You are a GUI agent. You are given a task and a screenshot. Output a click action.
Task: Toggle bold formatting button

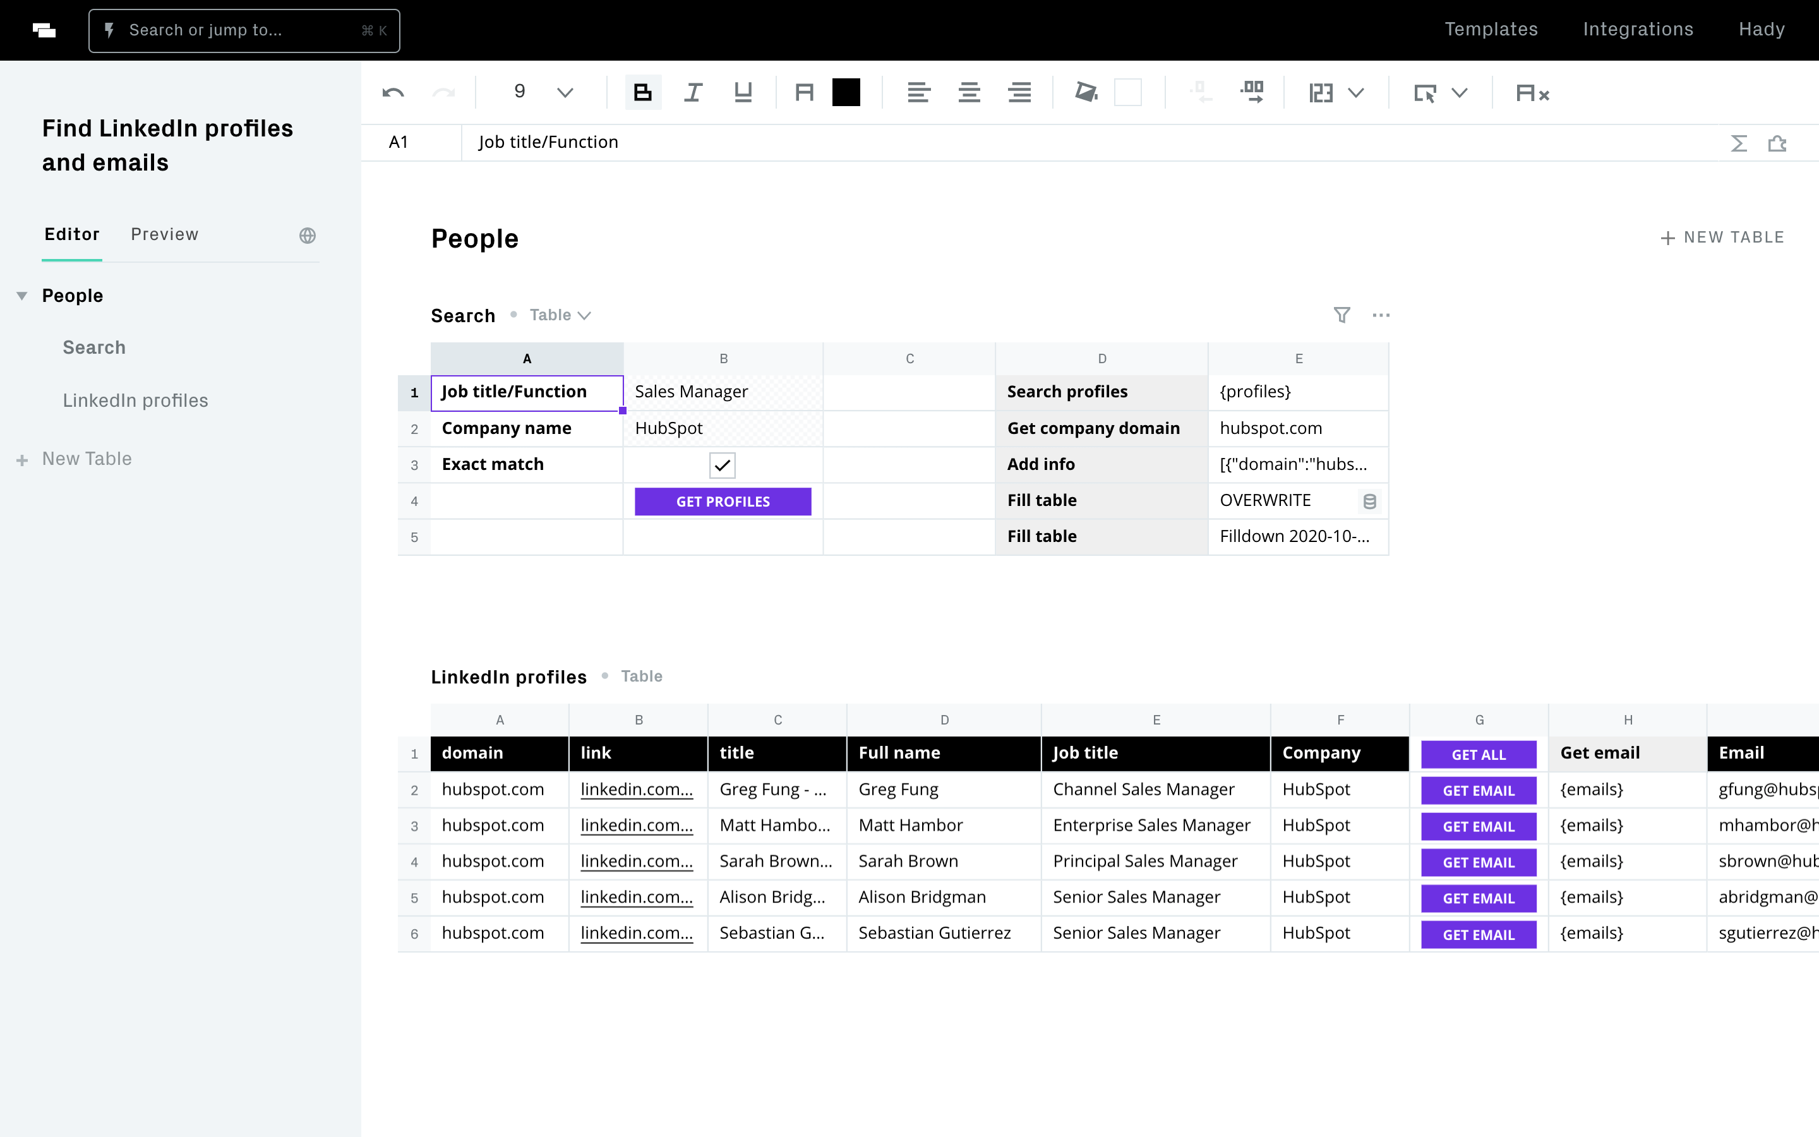click(x=643, y=93)
